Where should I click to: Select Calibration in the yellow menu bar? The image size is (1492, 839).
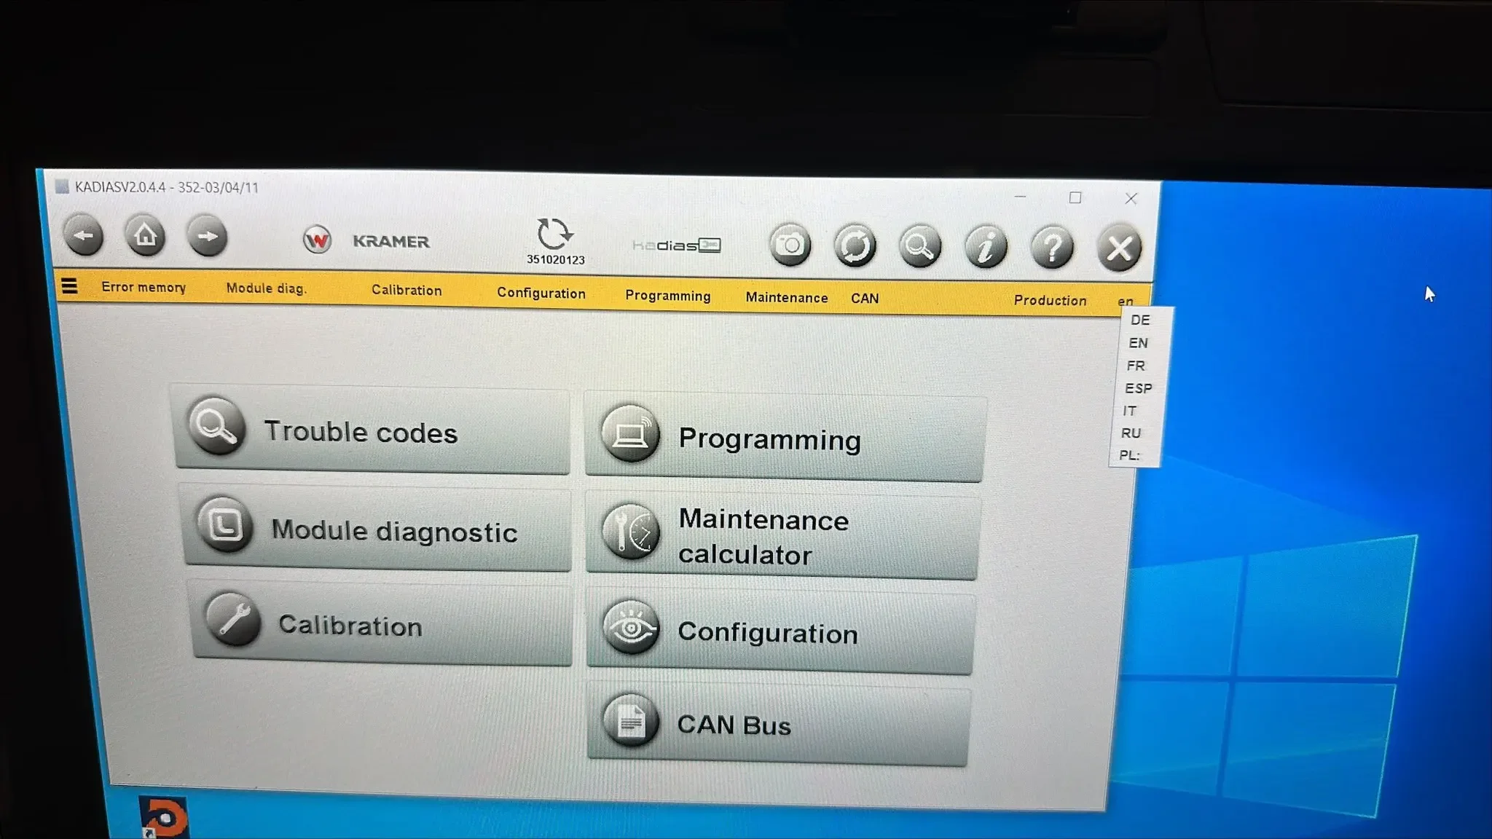coord(407,291)
